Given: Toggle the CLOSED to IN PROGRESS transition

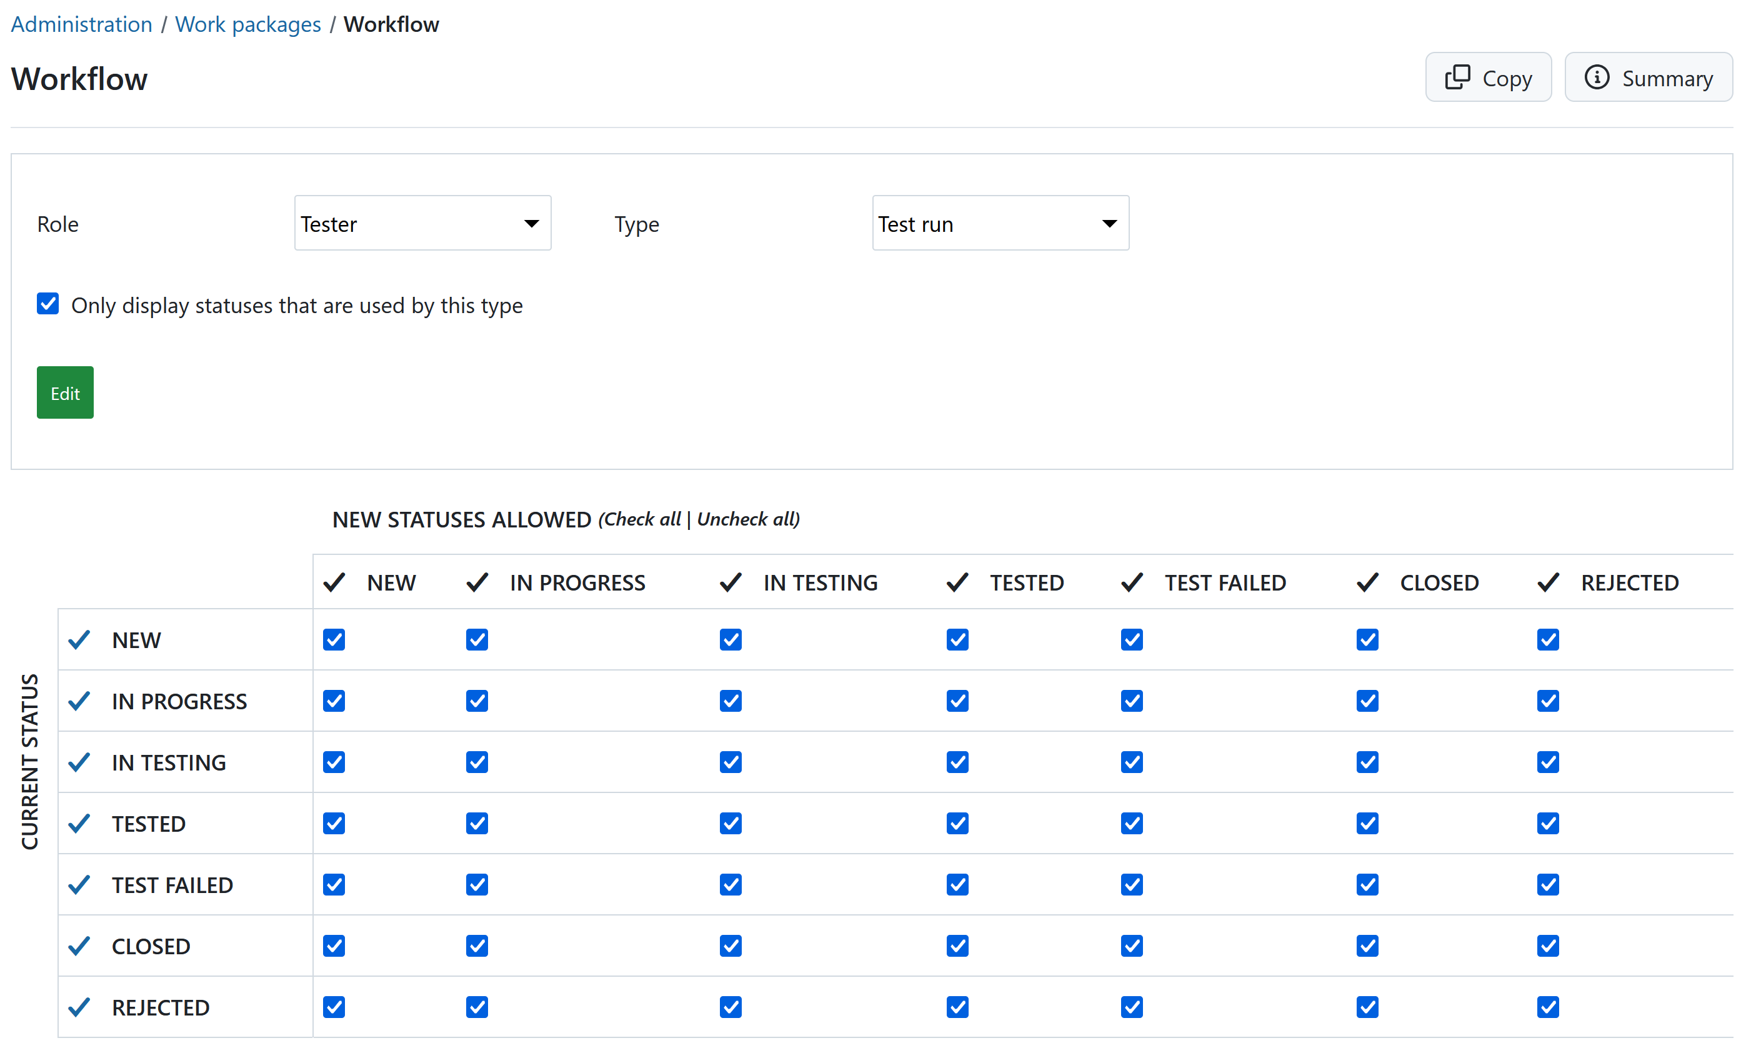Looking at the screenshot, I should pos(477,946).
